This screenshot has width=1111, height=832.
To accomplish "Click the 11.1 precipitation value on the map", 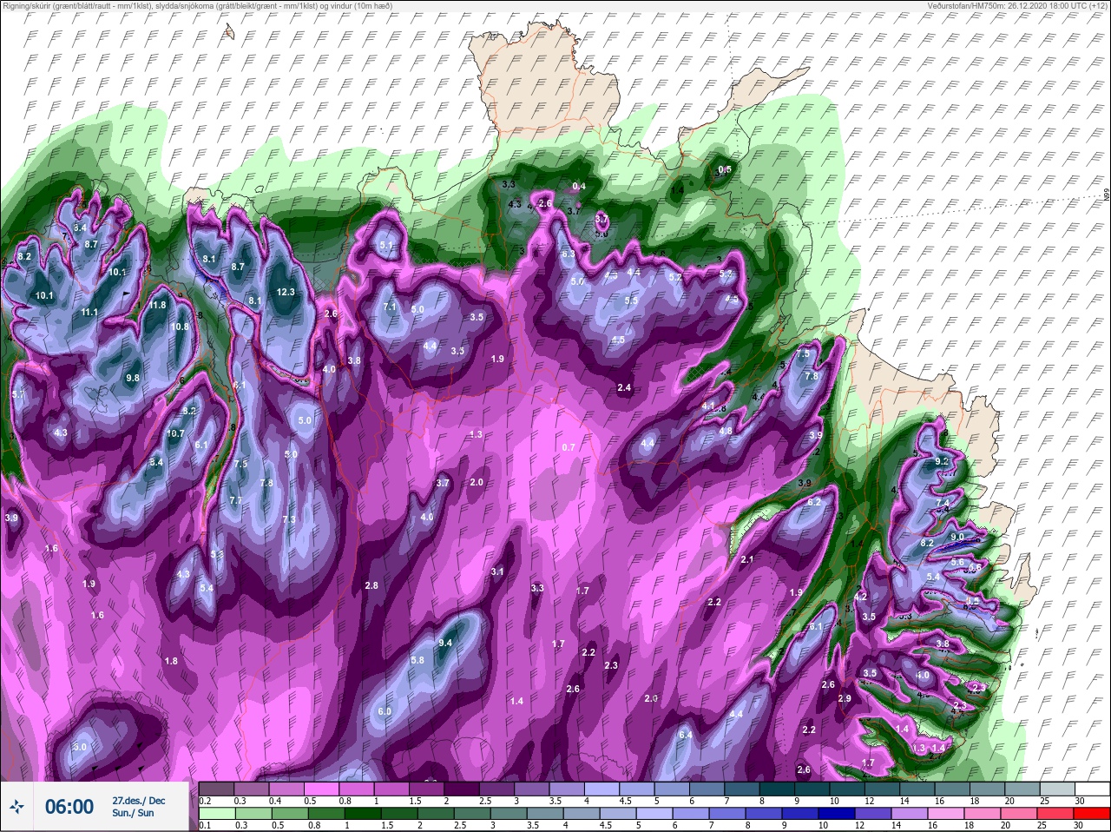I will [x=89, y=312].
